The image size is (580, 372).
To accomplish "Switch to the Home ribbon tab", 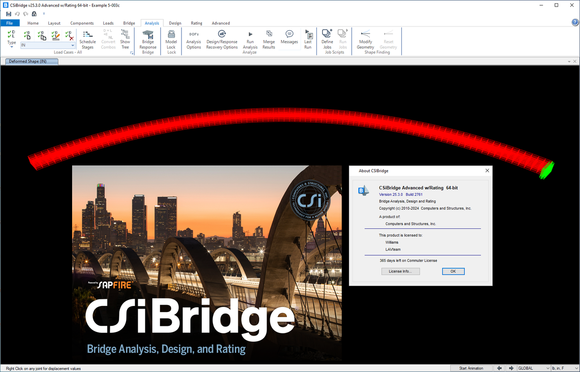I will click(33, 23).
